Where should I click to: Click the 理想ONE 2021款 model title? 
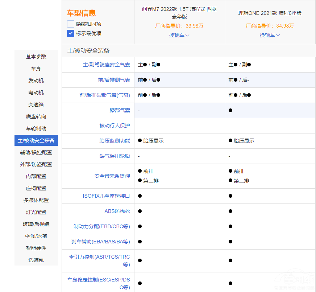coord(270,13)
